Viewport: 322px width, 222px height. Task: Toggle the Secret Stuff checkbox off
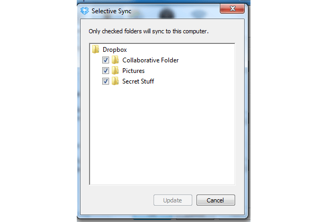(x=105, y=81)
